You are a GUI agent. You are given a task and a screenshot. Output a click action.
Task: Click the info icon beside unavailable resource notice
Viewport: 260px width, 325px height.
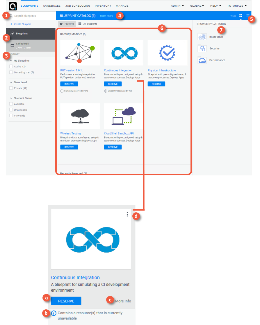coord(54,313)
